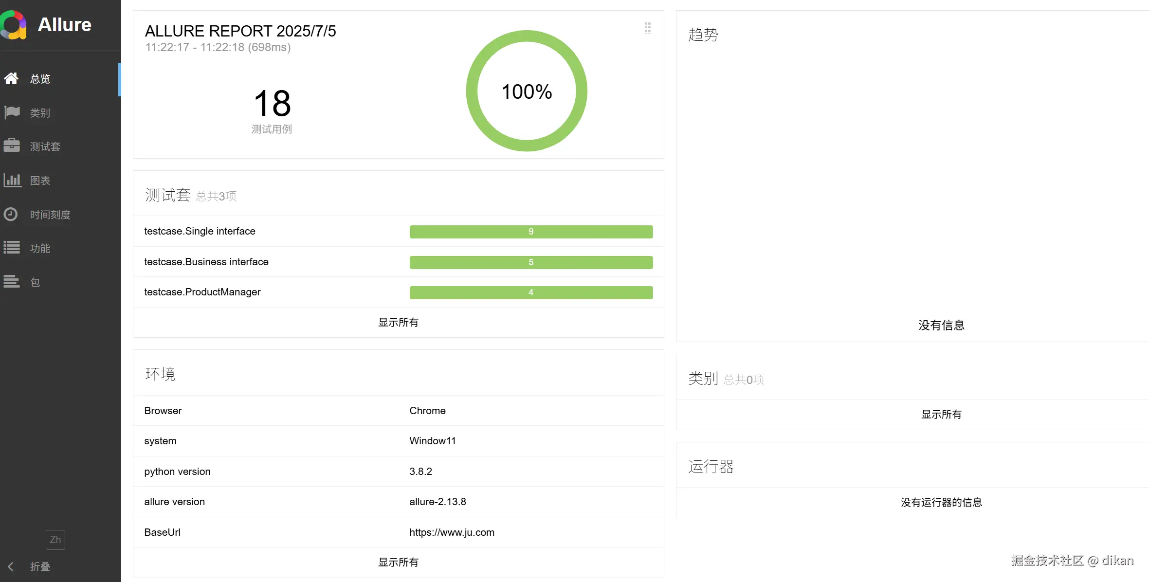Switch to the 时间刻度 menu label
This screenshot has width=1149, height=582.
pyautogui.click(x=50, y=215)
